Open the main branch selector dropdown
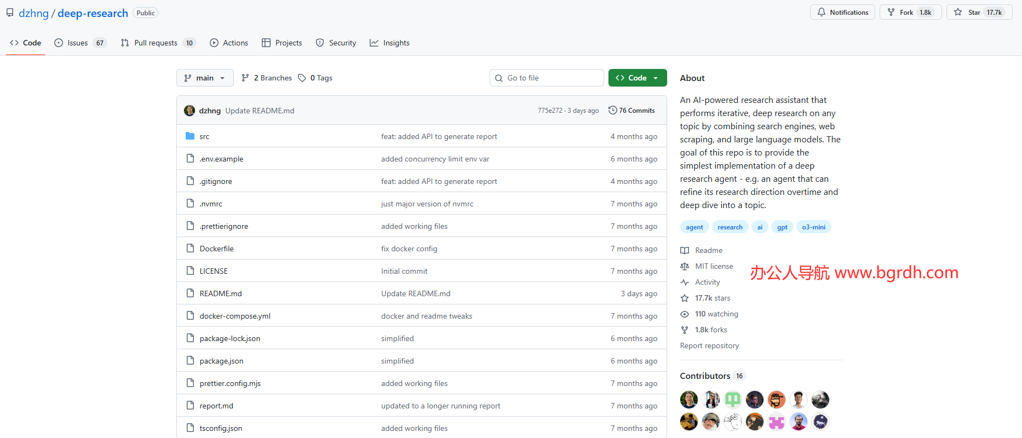This screenshot has width=1022, height=438. [205, 78]
